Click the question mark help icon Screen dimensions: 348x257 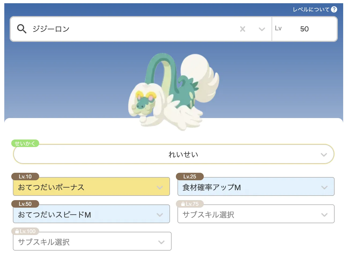coord(334,9)
